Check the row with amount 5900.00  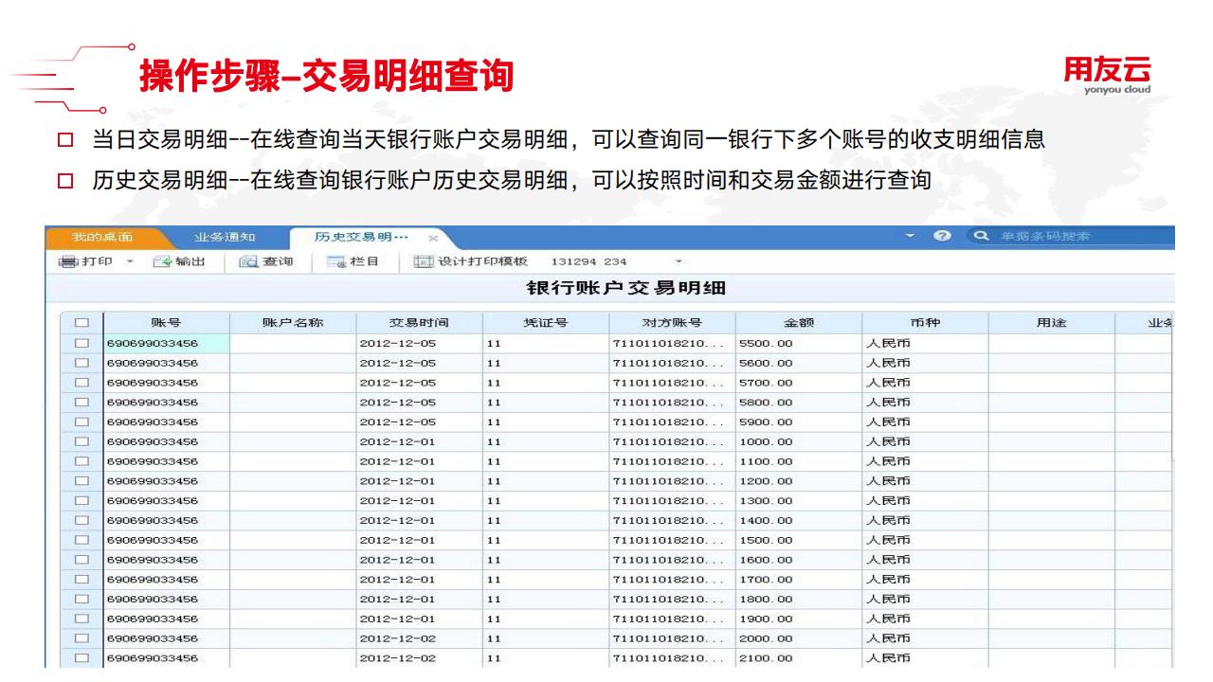pos(81,422)
